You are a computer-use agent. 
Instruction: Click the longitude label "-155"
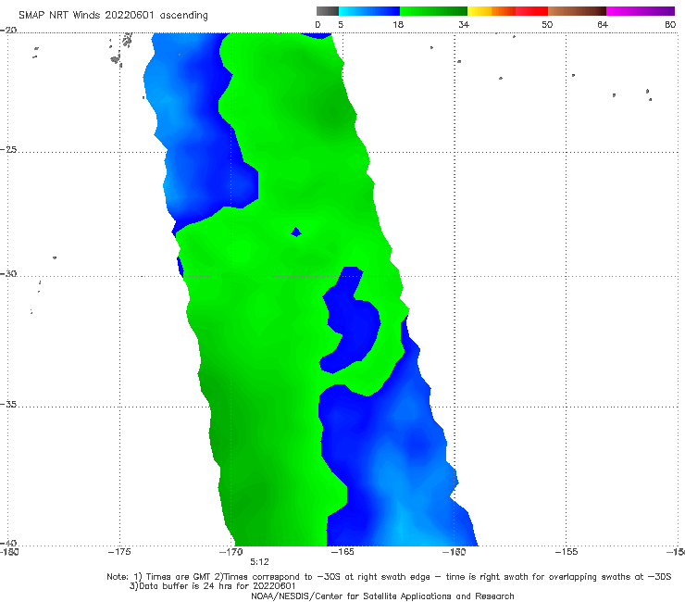(567, 552)
